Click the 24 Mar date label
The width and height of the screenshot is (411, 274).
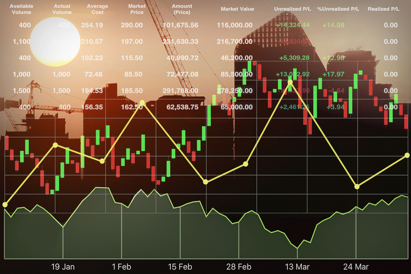point(356,267)
